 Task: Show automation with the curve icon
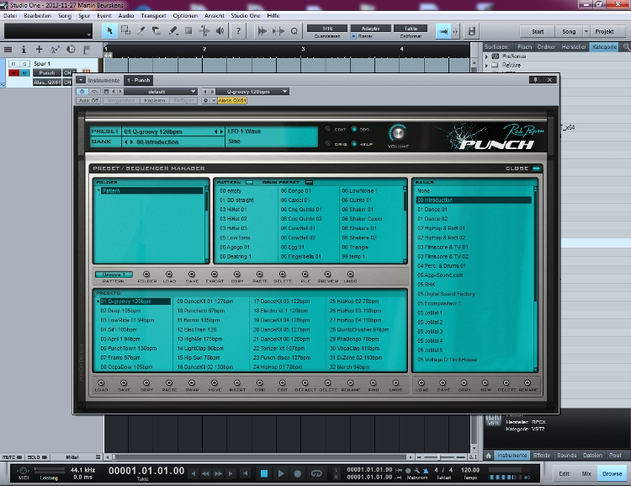click(x=56, y=50)
